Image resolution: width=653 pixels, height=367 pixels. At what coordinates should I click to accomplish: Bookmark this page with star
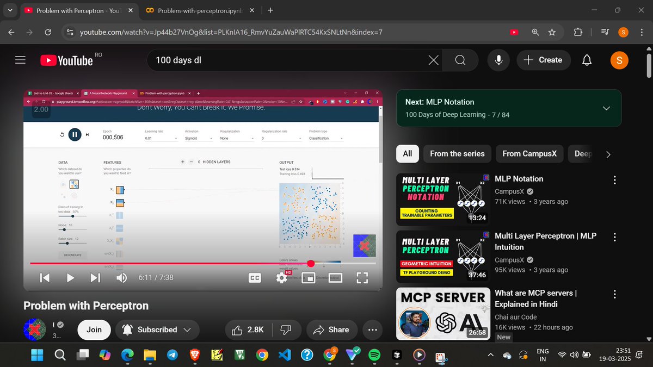tap(552, 33)
